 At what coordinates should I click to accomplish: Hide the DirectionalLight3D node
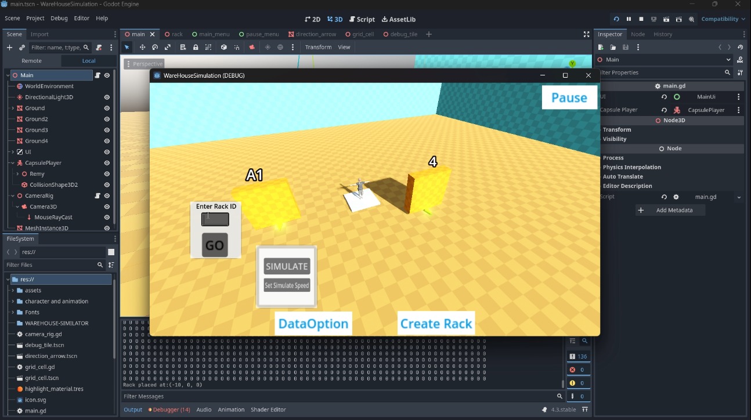[107, 97]
